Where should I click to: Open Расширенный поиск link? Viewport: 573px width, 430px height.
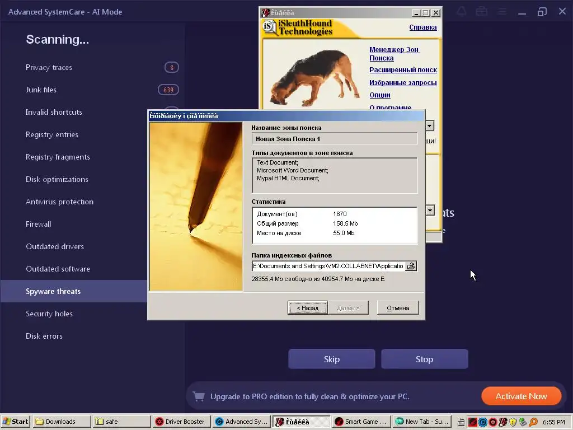tap(403, 70)
